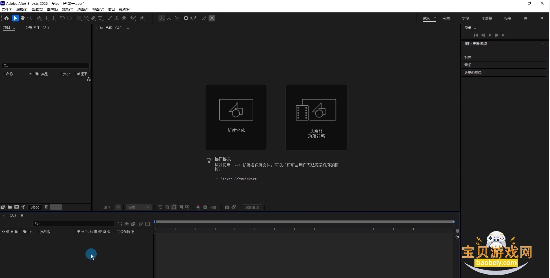Viewport: 550px width, 278px height.
Task: Open the viewer resolution dropdown
Action: pos(139,207)
